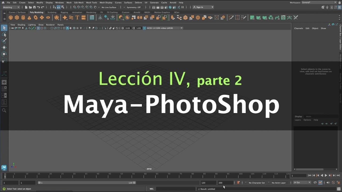This screenshot has height=192, width=342.
Task: Click the New Scene icon
Action: pyautogui.click(x=26, y=7)
